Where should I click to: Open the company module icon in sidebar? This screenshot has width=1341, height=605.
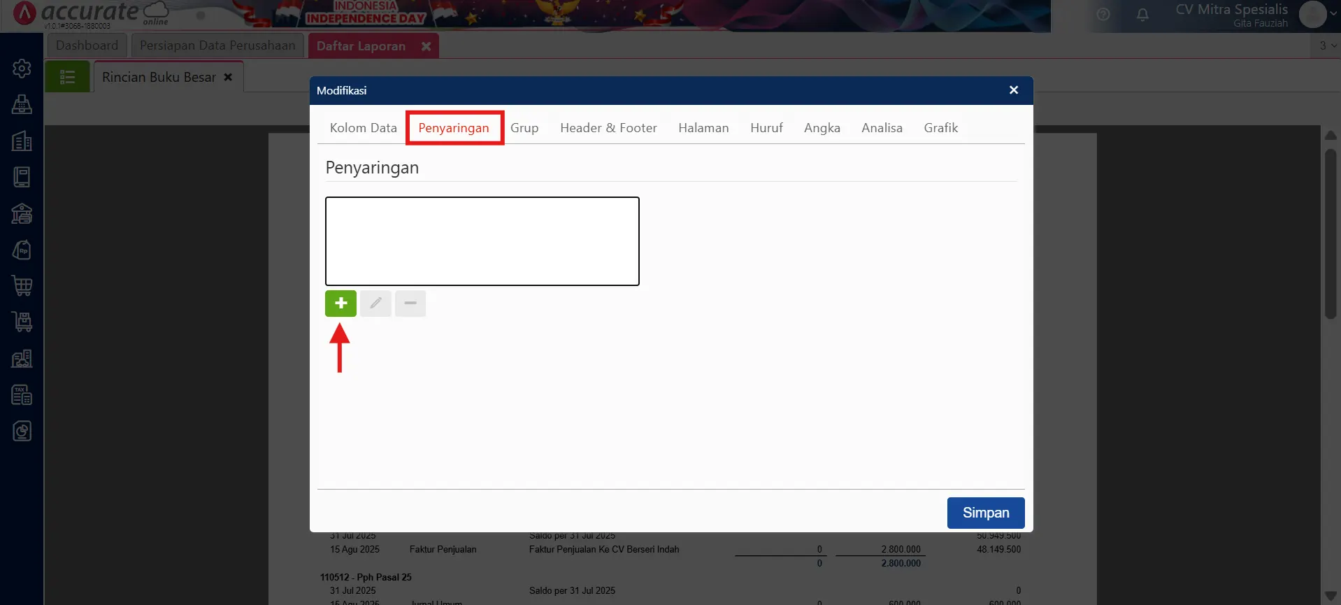tap(22, 141)
